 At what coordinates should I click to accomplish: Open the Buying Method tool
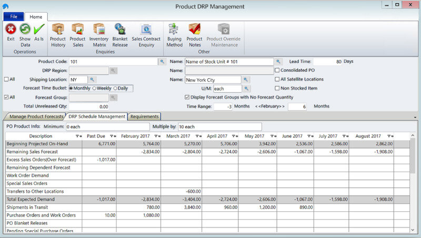(174, 29)
